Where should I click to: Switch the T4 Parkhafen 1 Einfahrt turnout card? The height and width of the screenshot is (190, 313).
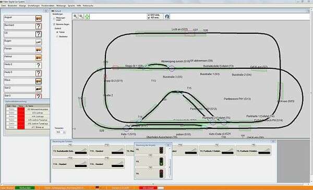coord(217,150)
